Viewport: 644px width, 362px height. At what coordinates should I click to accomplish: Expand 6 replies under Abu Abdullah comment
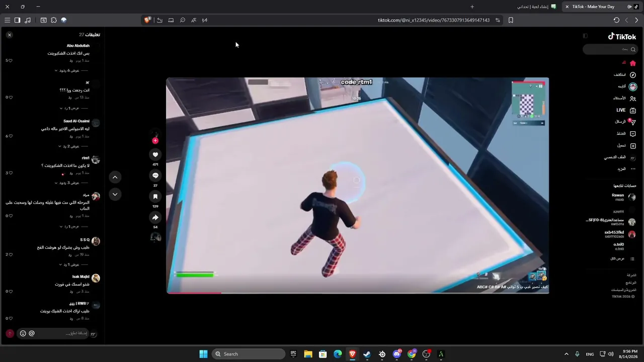point(70,70)
